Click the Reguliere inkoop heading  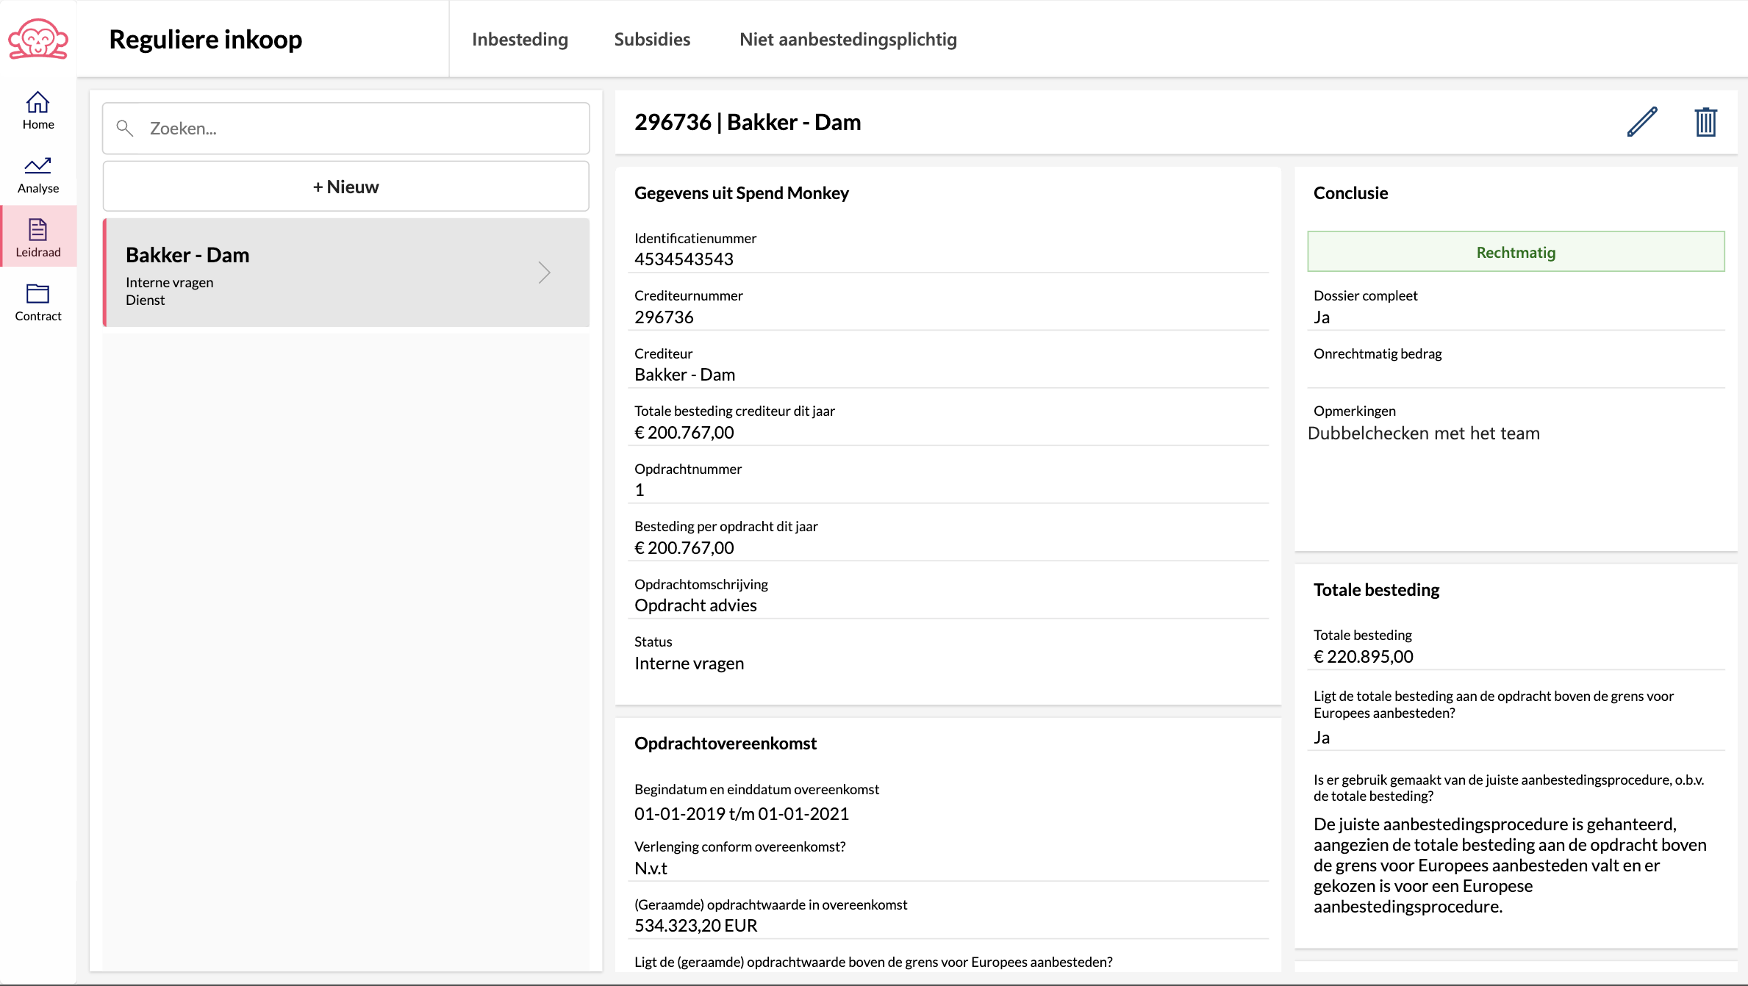(206, 40)
